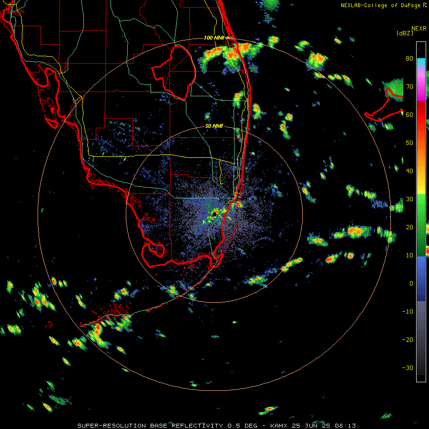The width and height of the screenshot is (429, 429).
Task: Pick the gray segment of the color bar
Action: coord(421,328)
